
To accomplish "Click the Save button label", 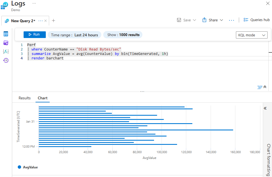I will 187,20.
